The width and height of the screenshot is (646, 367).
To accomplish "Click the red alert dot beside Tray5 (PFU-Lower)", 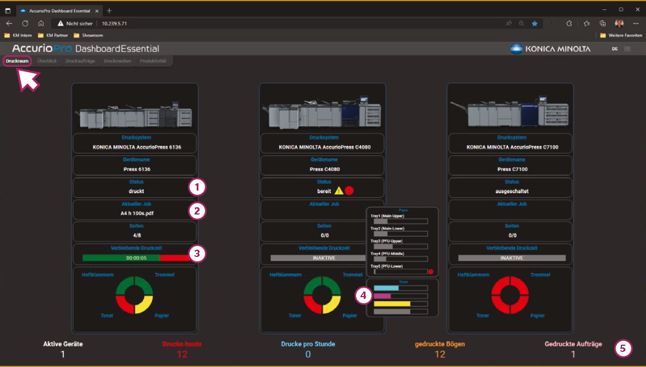I will [430, 271].
